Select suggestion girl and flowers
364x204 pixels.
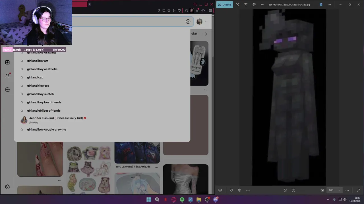(x=38, y=86)
